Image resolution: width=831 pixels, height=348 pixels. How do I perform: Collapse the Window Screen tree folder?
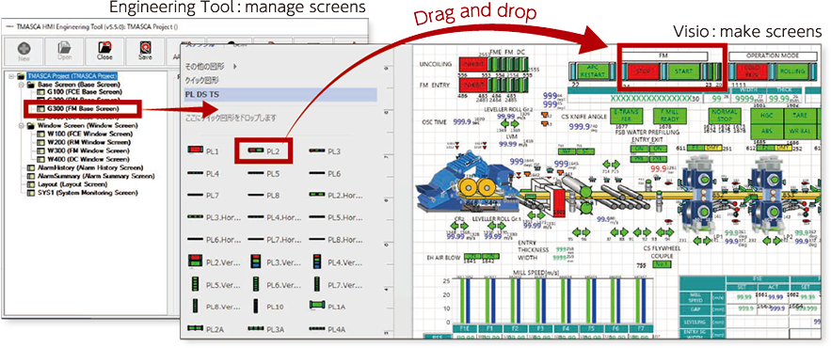point(22,126)
